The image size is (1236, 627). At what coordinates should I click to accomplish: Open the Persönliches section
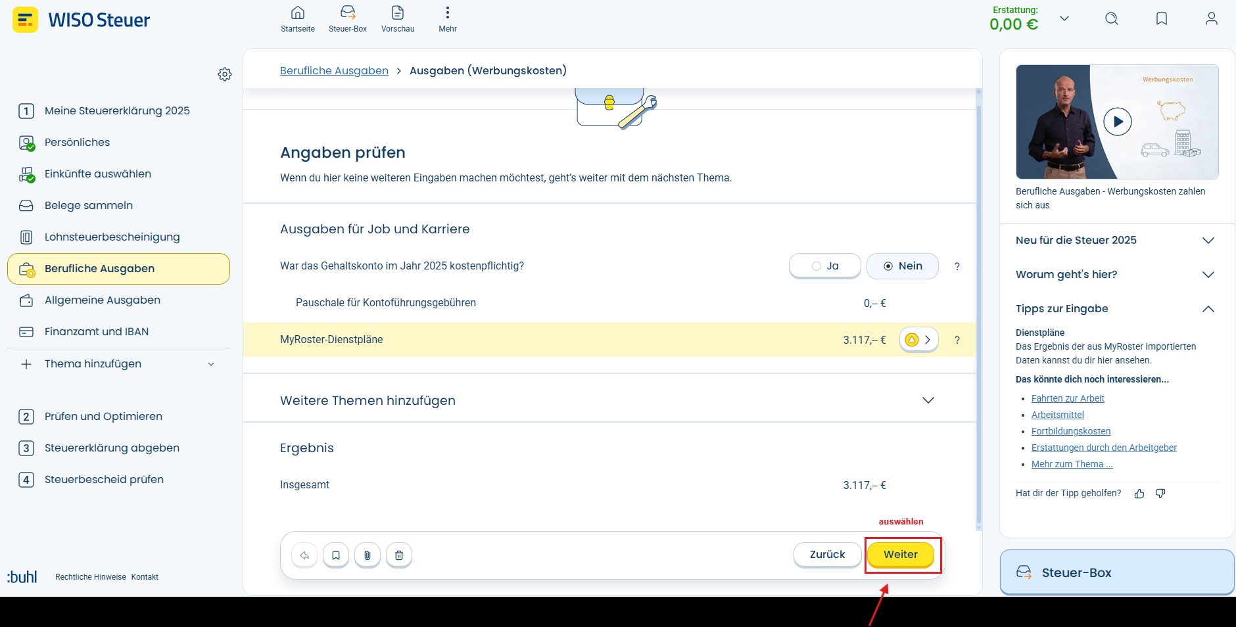pyautogui.click(x=118, y=142)
